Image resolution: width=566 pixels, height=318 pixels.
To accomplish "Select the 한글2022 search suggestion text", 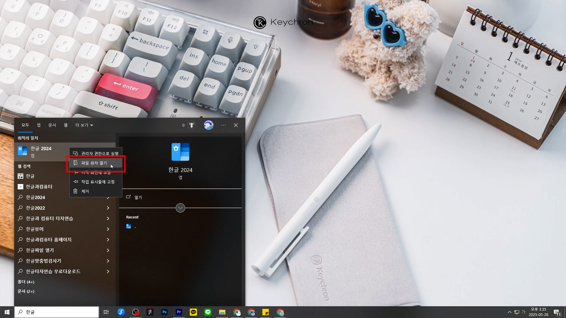I will coord(36,208).
